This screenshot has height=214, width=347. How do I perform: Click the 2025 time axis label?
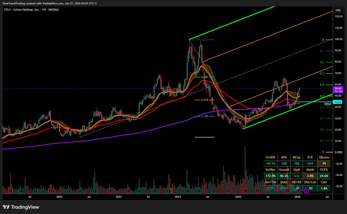point(238,197)
